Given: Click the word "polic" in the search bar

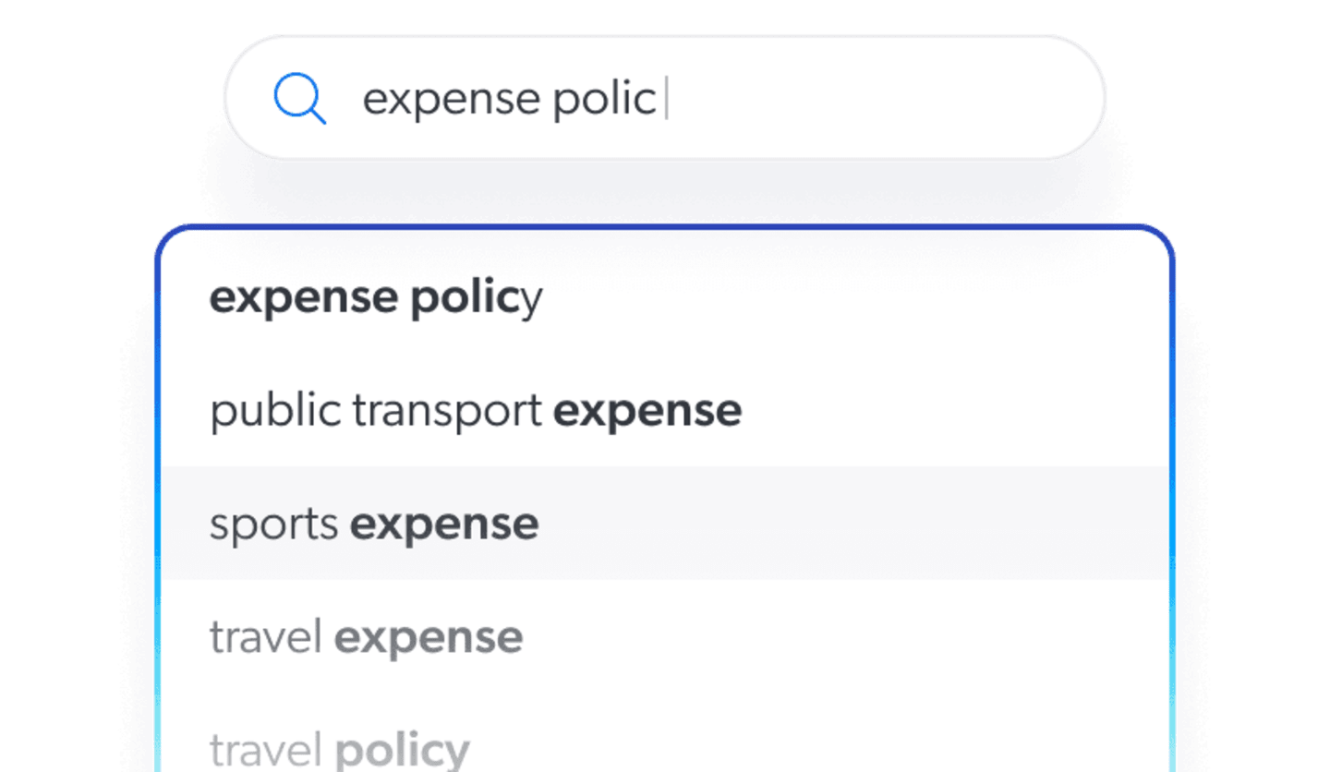Looking at the screenshot, I should [604, 100].
